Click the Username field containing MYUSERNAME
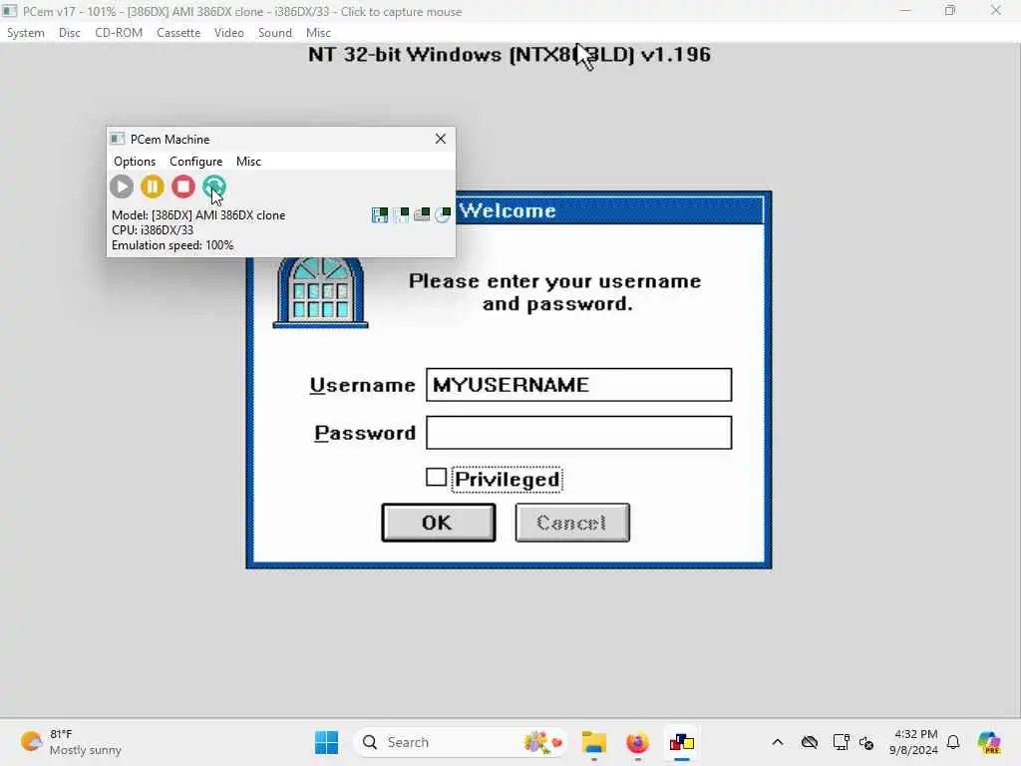 (x=579, y=385)
